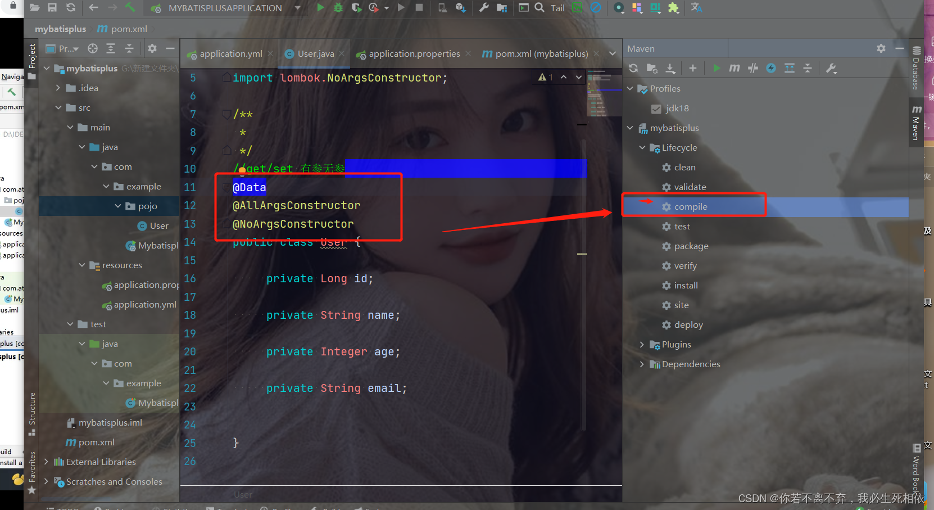Click the Synchronize/reload icon in main toolbar
Image resolution: width=934 pixels, height=510 pixels.
click(x=70, y=7)
